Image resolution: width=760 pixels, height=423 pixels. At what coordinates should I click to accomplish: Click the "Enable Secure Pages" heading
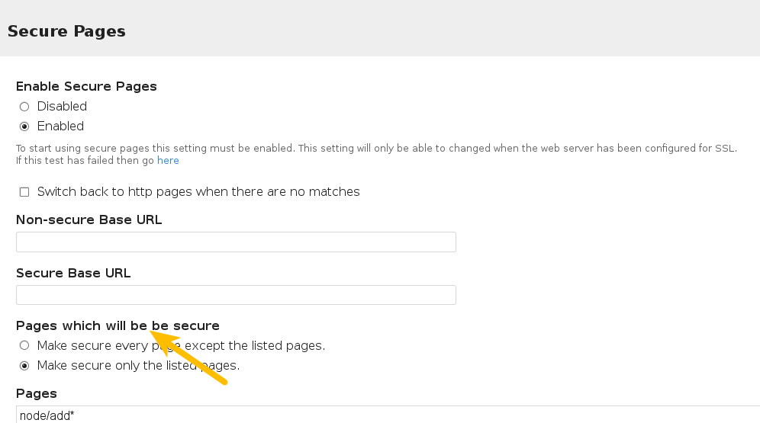click(86, 86)
